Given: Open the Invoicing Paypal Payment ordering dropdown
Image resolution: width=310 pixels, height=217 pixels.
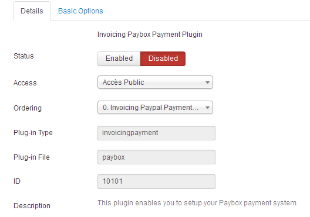Looking at the screenshot, I should coord(155,108).
